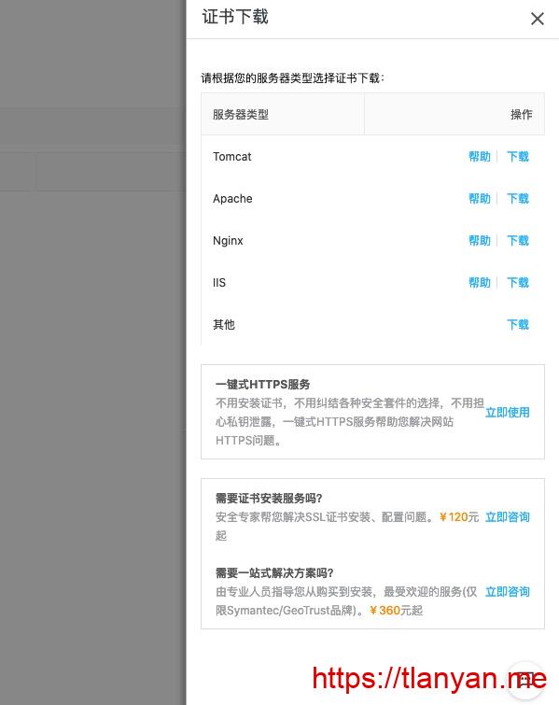Click 立即咨询 for one-stop solution
The height and width of the screenshot is (705, 559).
click(508, 592)
